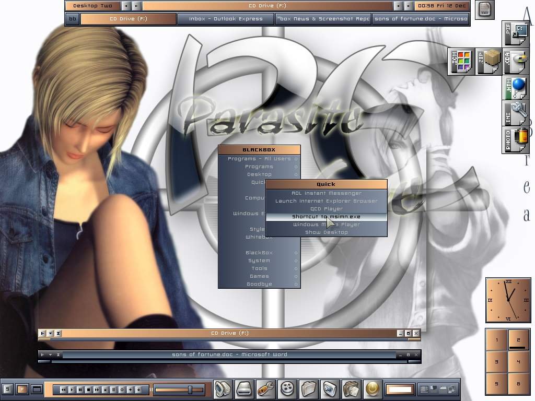Expand the Programs - All Users submenu
The width and height of the screenshot is (535, 401).
point(259,159)
